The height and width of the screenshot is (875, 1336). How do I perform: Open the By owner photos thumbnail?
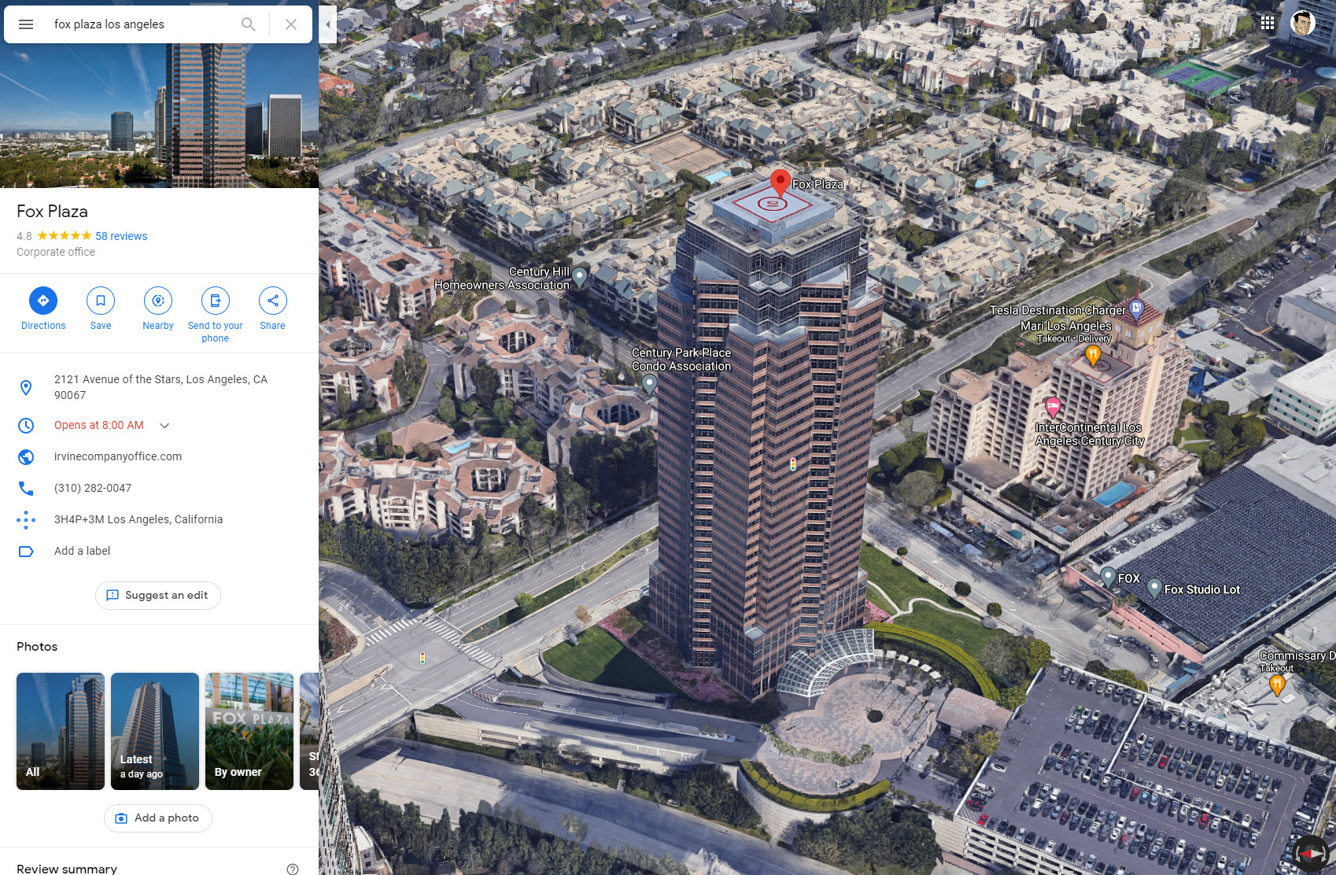point(249,731)
